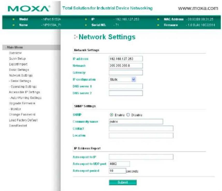Screen dimensions: 222x191
Task: Click the MAC address value in the header
Action: tap(200, 19)
